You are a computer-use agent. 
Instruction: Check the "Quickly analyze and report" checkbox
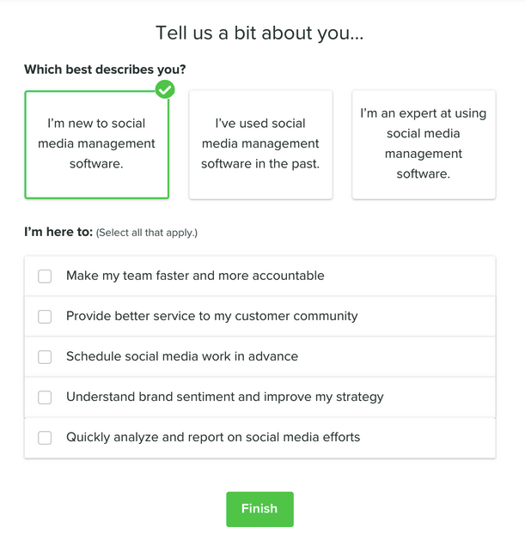click(x=45, y=438)
